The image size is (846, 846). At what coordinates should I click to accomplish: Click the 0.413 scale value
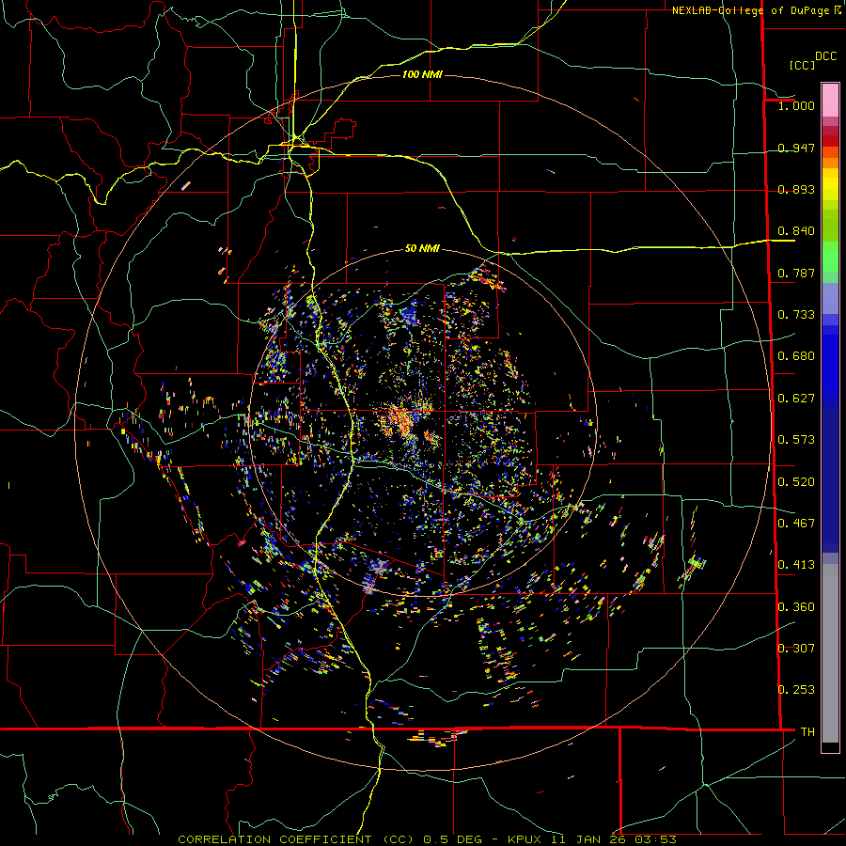click(796, 565)
